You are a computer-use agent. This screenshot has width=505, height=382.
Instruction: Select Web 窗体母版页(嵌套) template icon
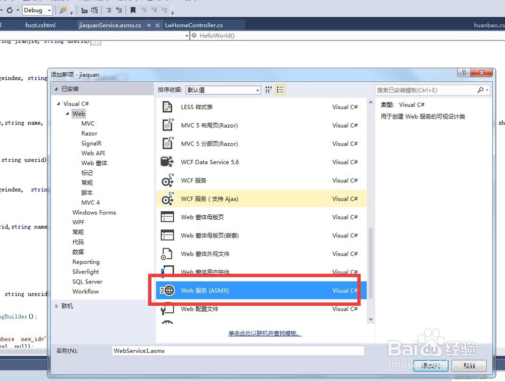167,235
